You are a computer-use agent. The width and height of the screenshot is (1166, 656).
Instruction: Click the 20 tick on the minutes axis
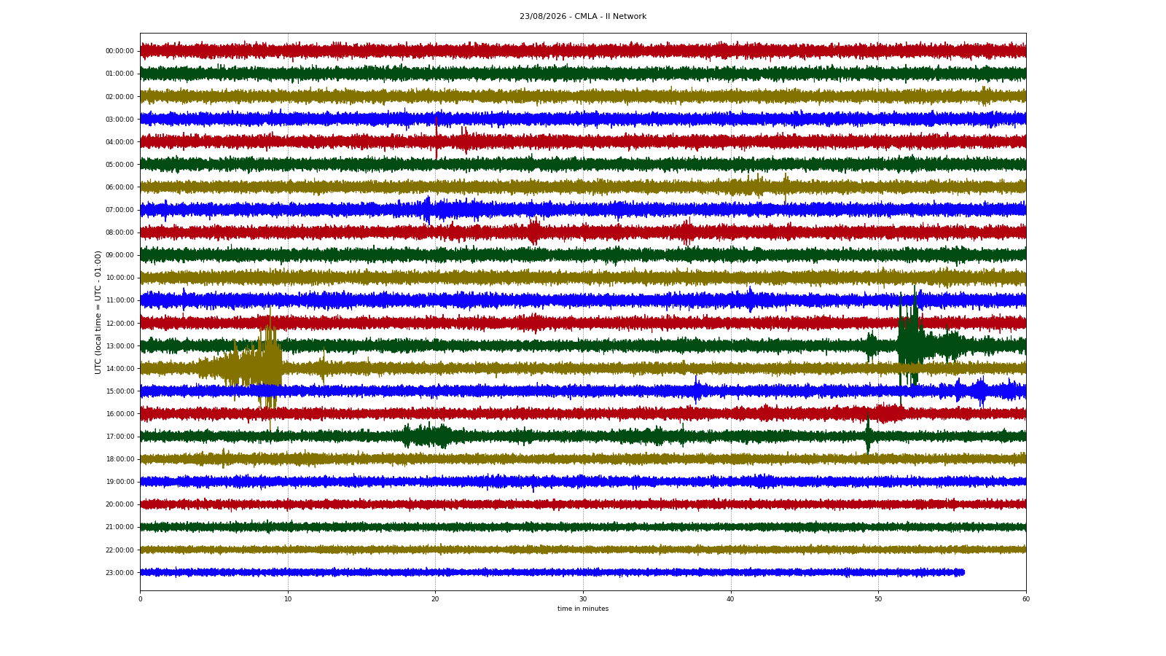(x=435, y=599)
